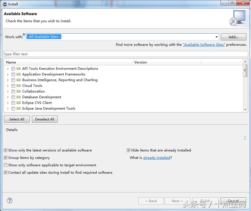
Task: Click the Database Development category icon
Action: [x=19, y=97]
